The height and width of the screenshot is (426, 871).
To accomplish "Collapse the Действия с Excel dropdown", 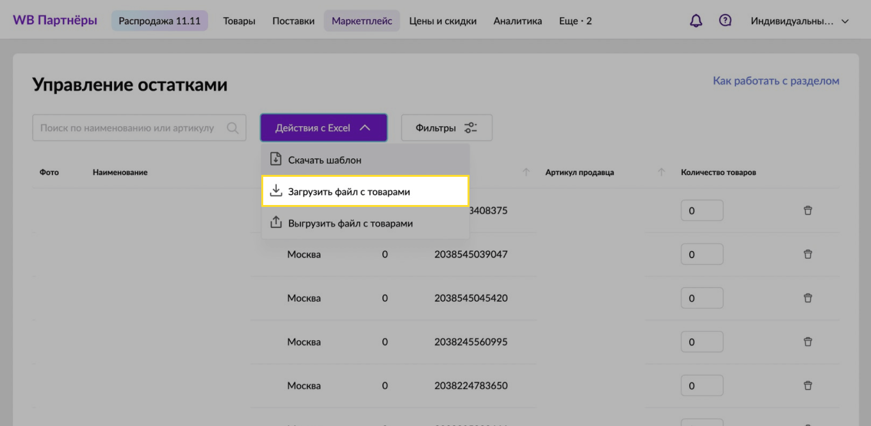I will click(323, 127).
